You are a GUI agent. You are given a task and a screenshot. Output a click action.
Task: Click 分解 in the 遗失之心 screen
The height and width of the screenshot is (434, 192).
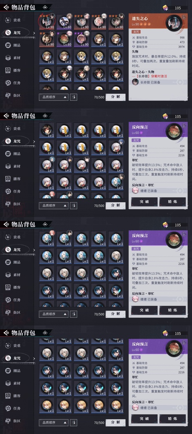point(116,97)
